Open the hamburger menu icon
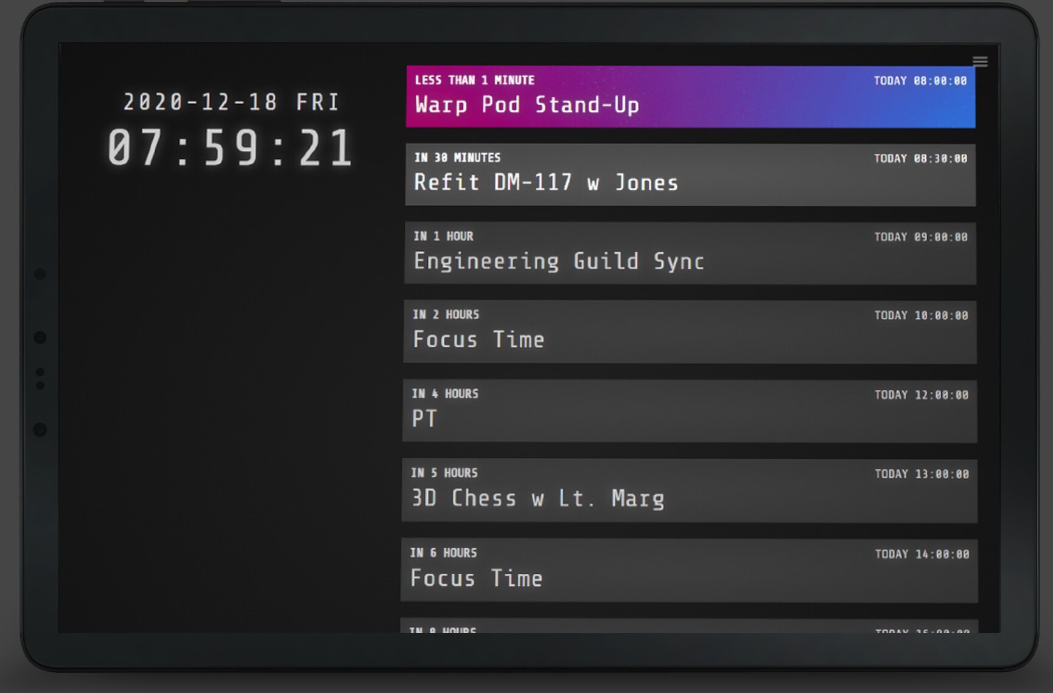 (x=980, y=61)
